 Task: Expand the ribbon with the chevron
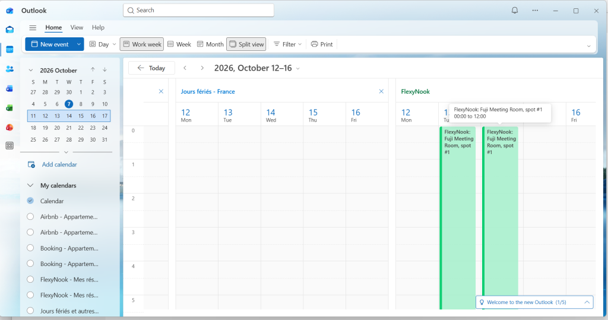coord(588,46)
